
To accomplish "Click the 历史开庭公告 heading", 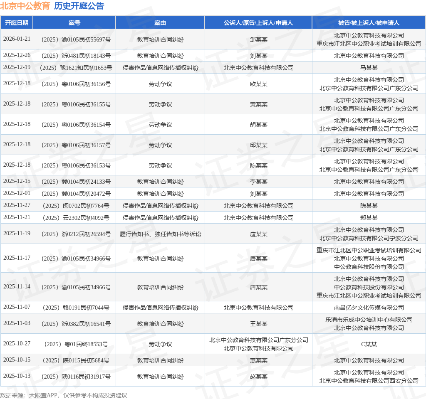I will pos(79,6).
